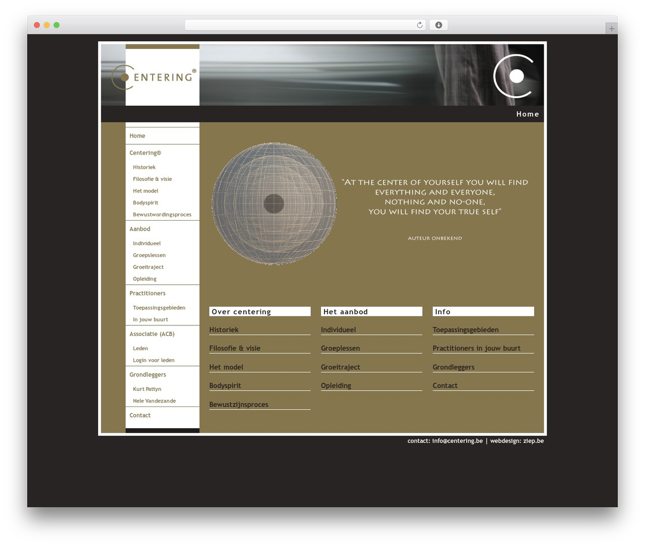Open Practitioners in jouw buurt link
Viewport: 645px width, 546px height.
(x=476, y=349)
